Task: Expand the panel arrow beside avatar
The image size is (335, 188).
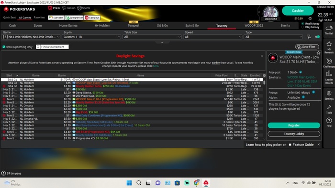Action: point(259,12)
